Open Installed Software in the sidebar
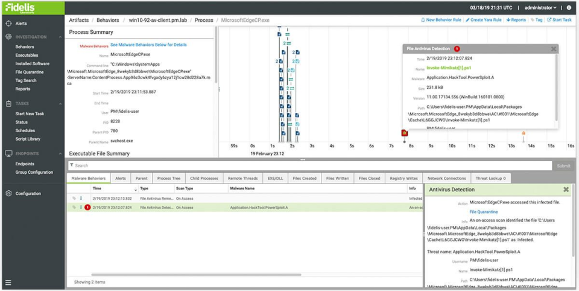579x291 pixels. point(33,63)
